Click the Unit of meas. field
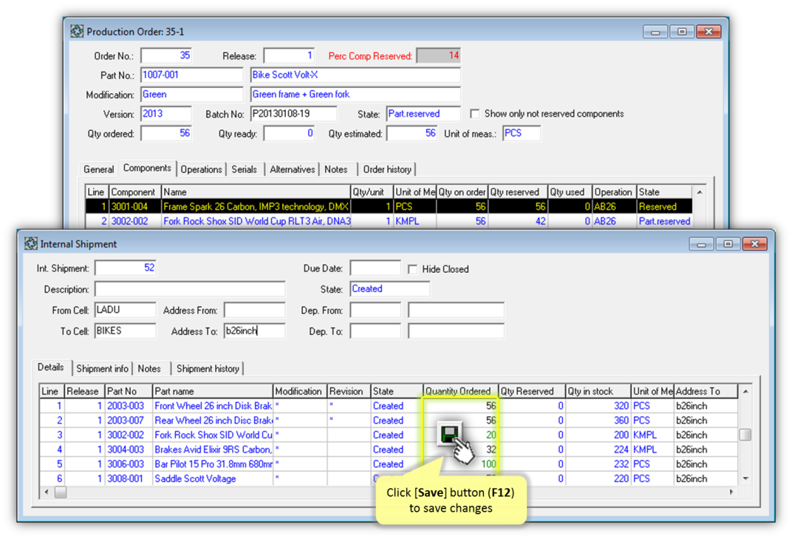792x539 pixels. point(522,134)
